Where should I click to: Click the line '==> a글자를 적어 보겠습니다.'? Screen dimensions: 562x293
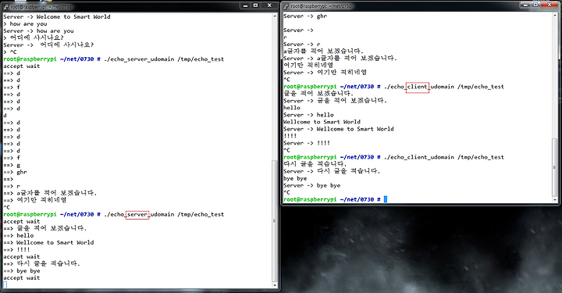50,193
